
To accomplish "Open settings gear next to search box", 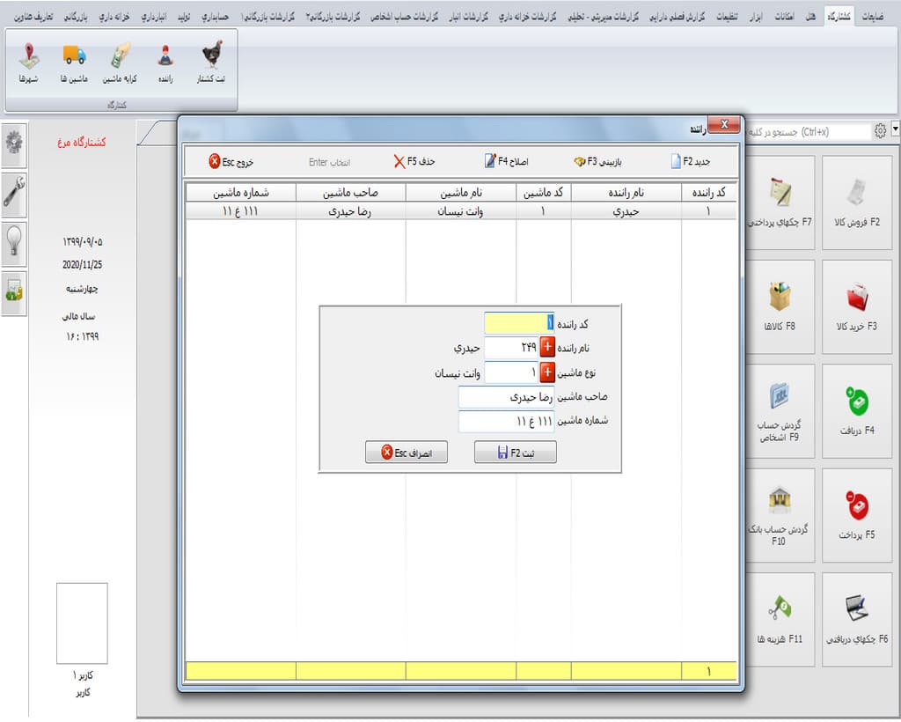I will tap(880, 131).
